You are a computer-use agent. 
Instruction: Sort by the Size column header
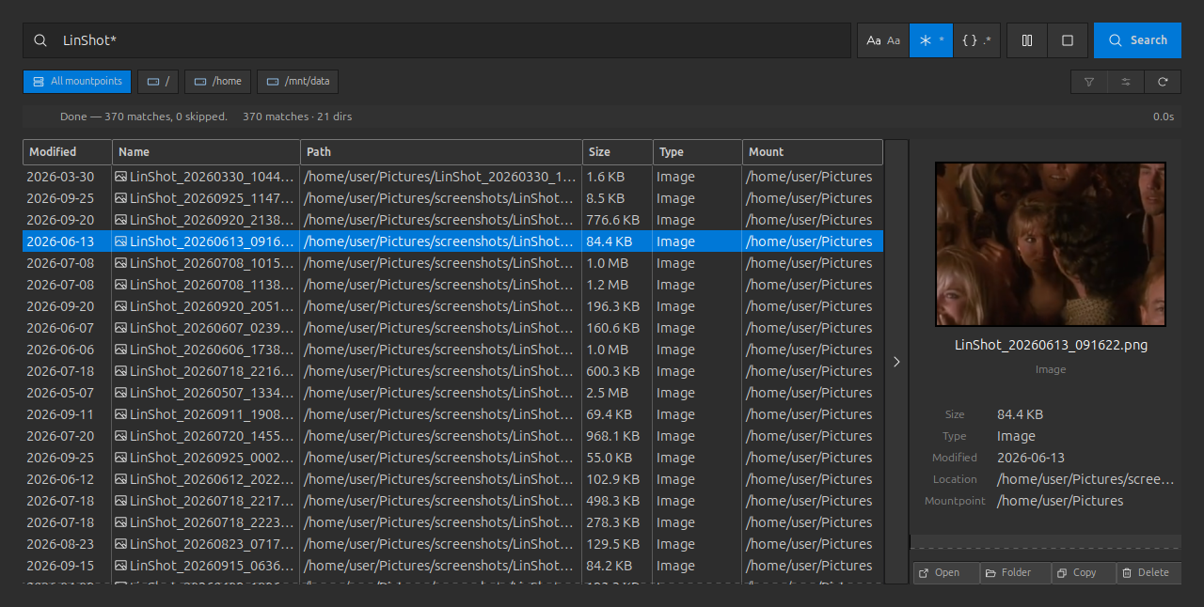pos(618,151)
